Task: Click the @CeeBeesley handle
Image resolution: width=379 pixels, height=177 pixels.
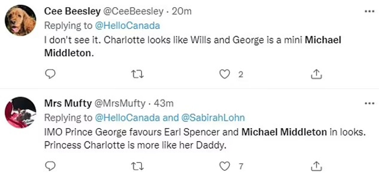Action: pyautogui.click(x=133, y=11)
